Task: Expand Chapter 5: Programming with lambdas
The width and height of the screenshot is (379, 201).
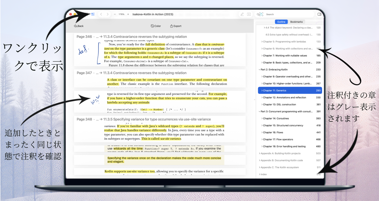Action: point(262,42)
